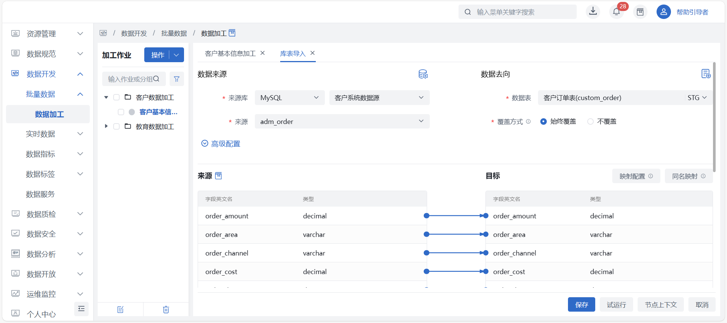
Task: Click the 同名映射 button
Action: [689, 176]
